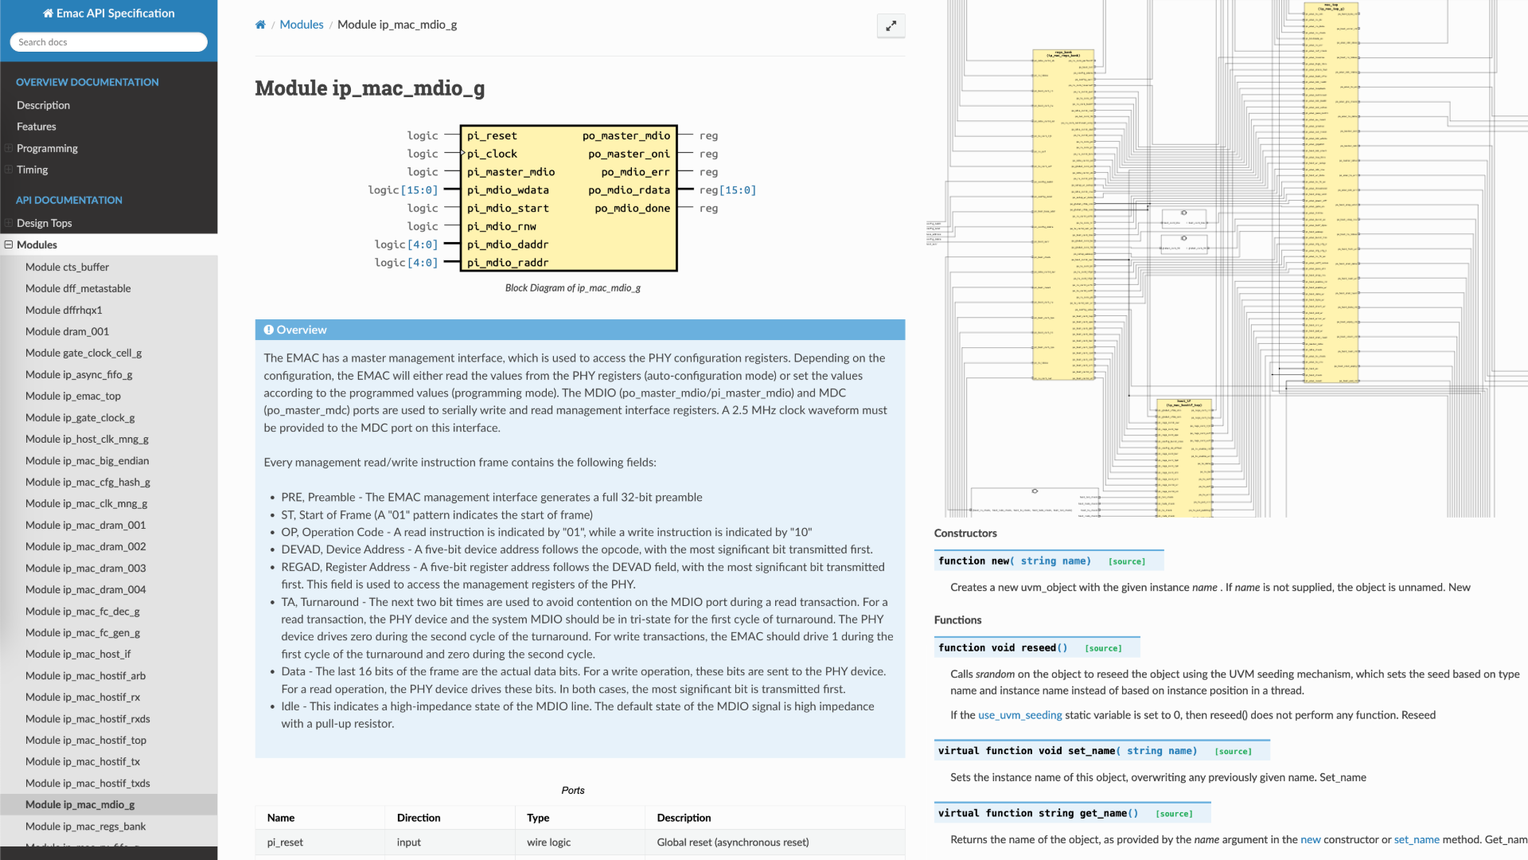Click the search docs input field
1528x860 pixels.
[x=108, y=42]
